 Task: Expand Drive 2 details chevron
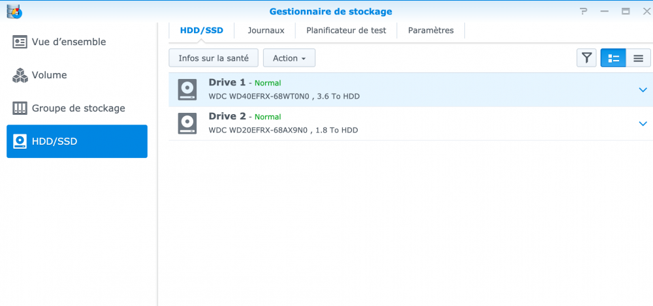point(643,124)
